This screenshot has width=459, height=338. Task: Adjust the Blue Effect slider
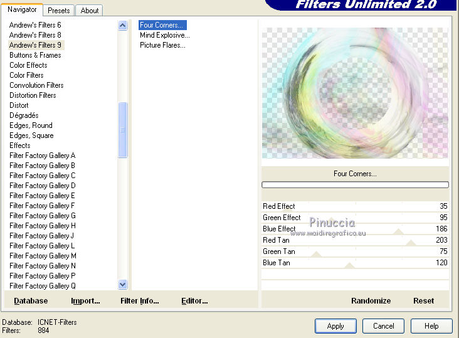click(x=355, y=229)
